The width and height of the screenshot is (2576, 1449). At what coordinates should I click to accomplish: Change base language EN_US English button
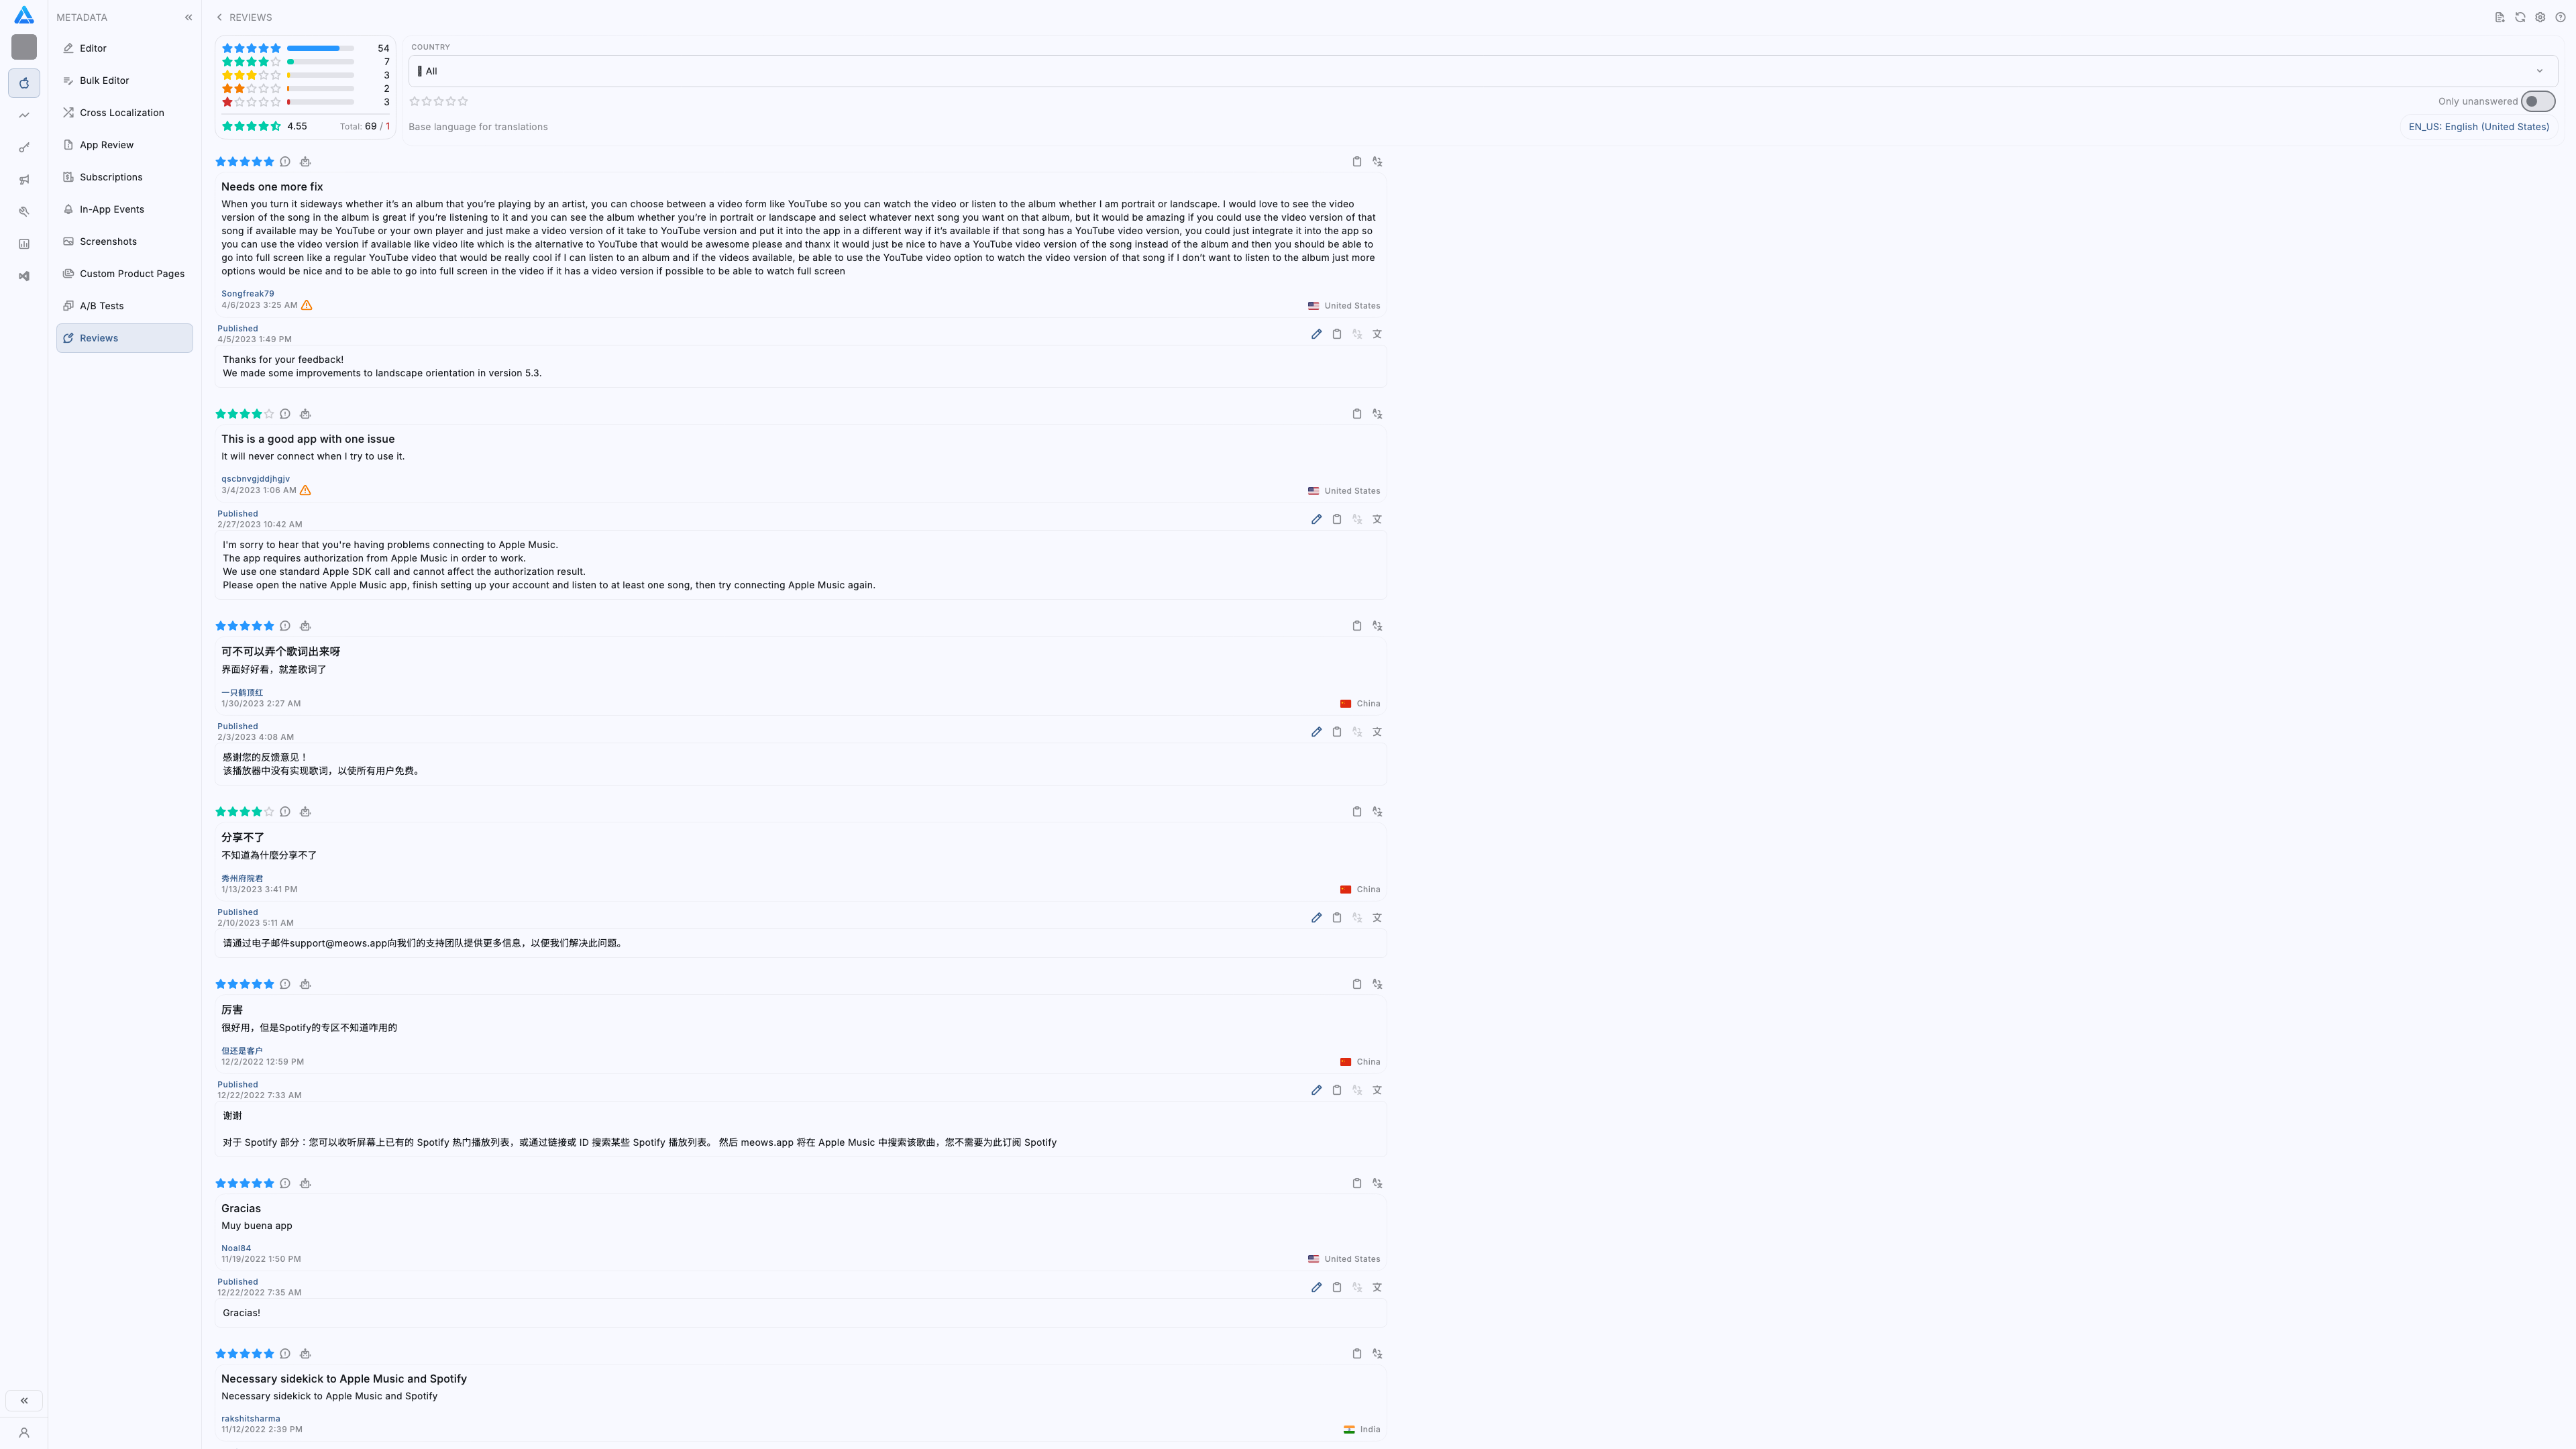2478,127
